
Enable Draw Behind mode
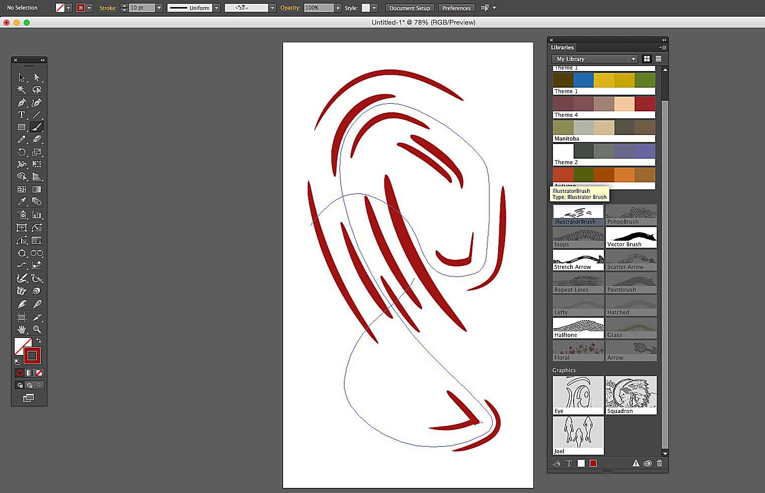(29, 385)
